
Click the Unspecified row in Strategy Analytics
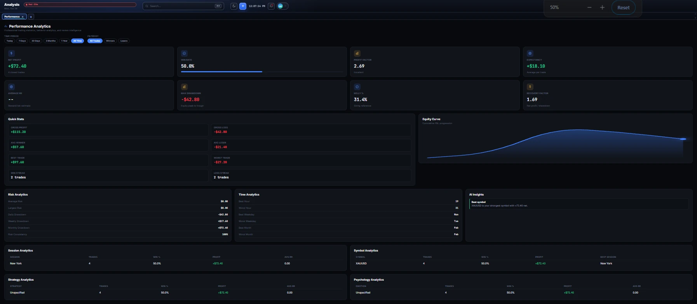click(x=175, y=293)
